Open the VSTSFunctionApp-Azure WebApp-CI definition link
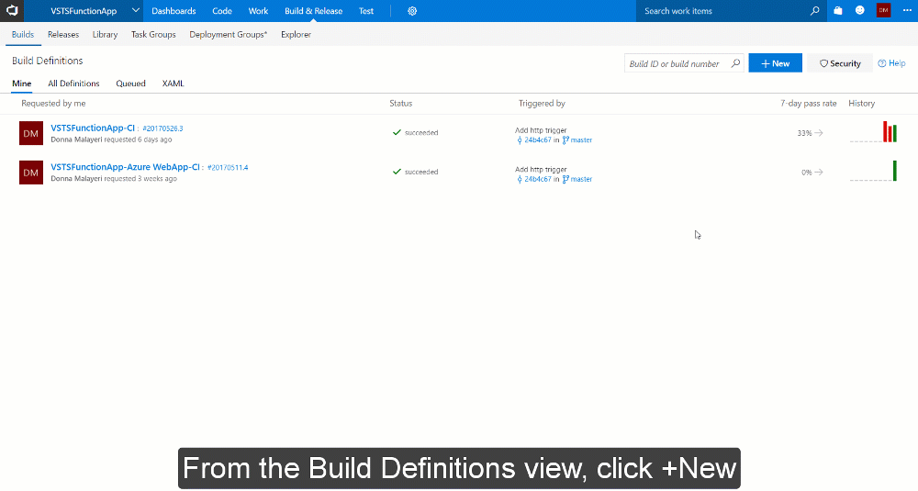The image size is (918, 491). 125,167
